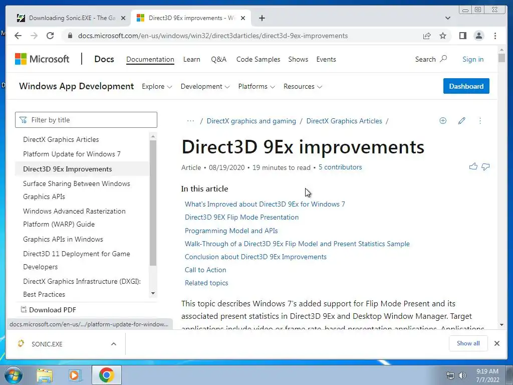Open the Docs link in the header

point(104,59)
